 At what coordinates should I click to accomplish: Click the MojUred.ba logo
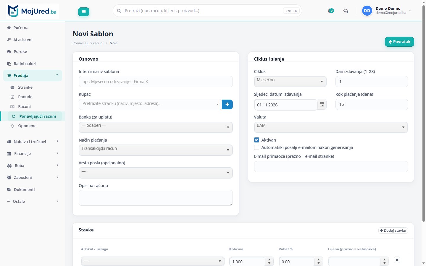click(x=32, y=11)
